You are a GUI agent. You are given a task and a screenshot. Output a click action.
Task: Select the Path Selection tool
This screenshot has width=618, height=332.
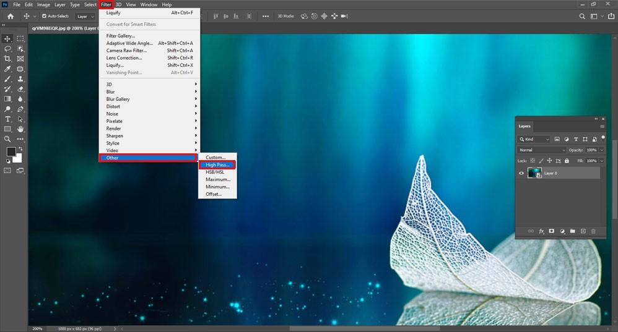pos(20,119)
